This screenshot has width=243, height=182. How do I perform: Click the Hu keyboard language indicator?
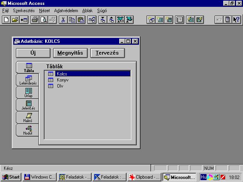point(204,177)
